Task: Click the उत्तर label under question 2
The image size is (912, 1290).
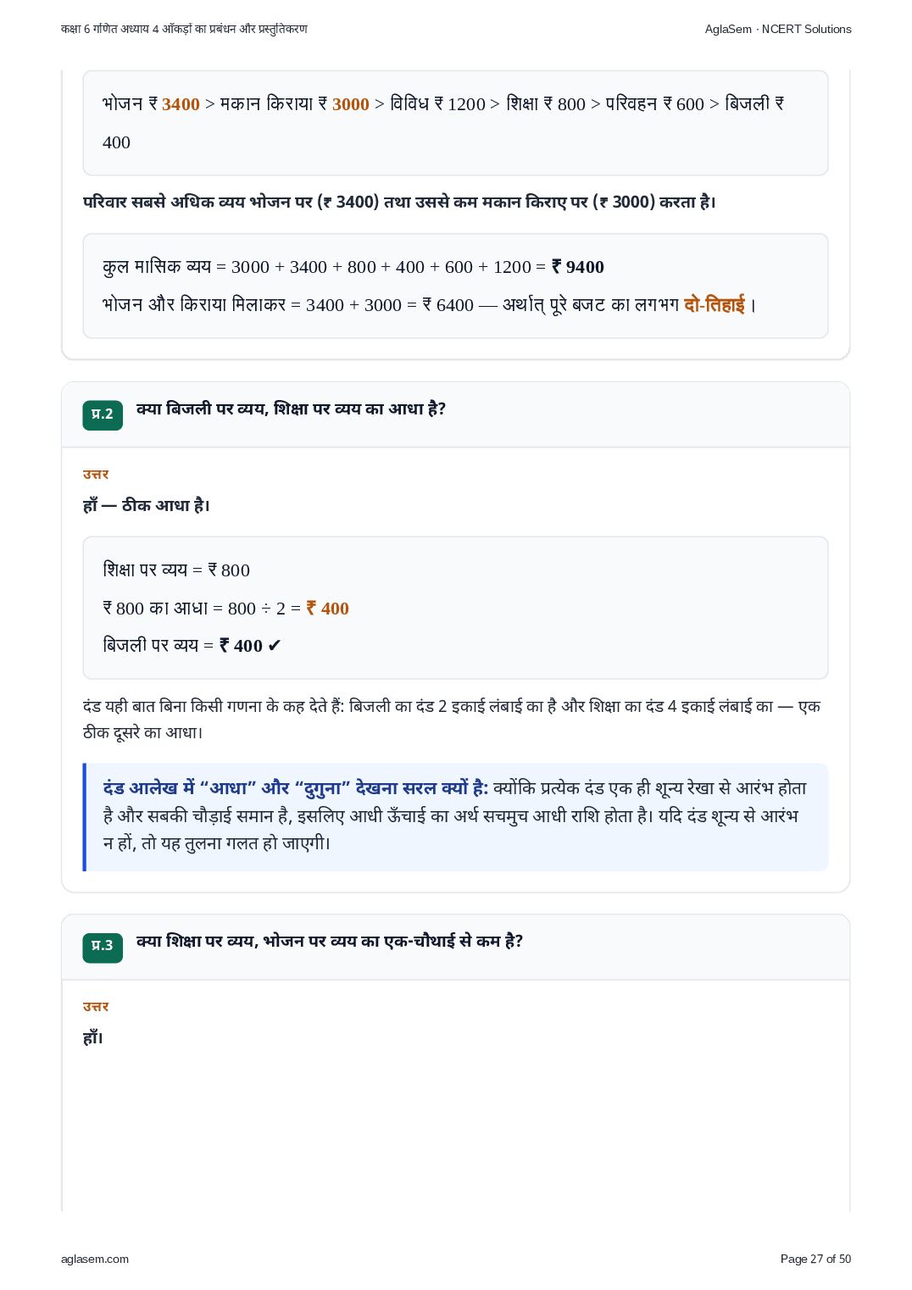Action: (96, 475)
